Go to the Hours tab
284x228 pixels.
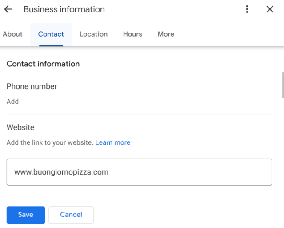(x=132, y=34)
